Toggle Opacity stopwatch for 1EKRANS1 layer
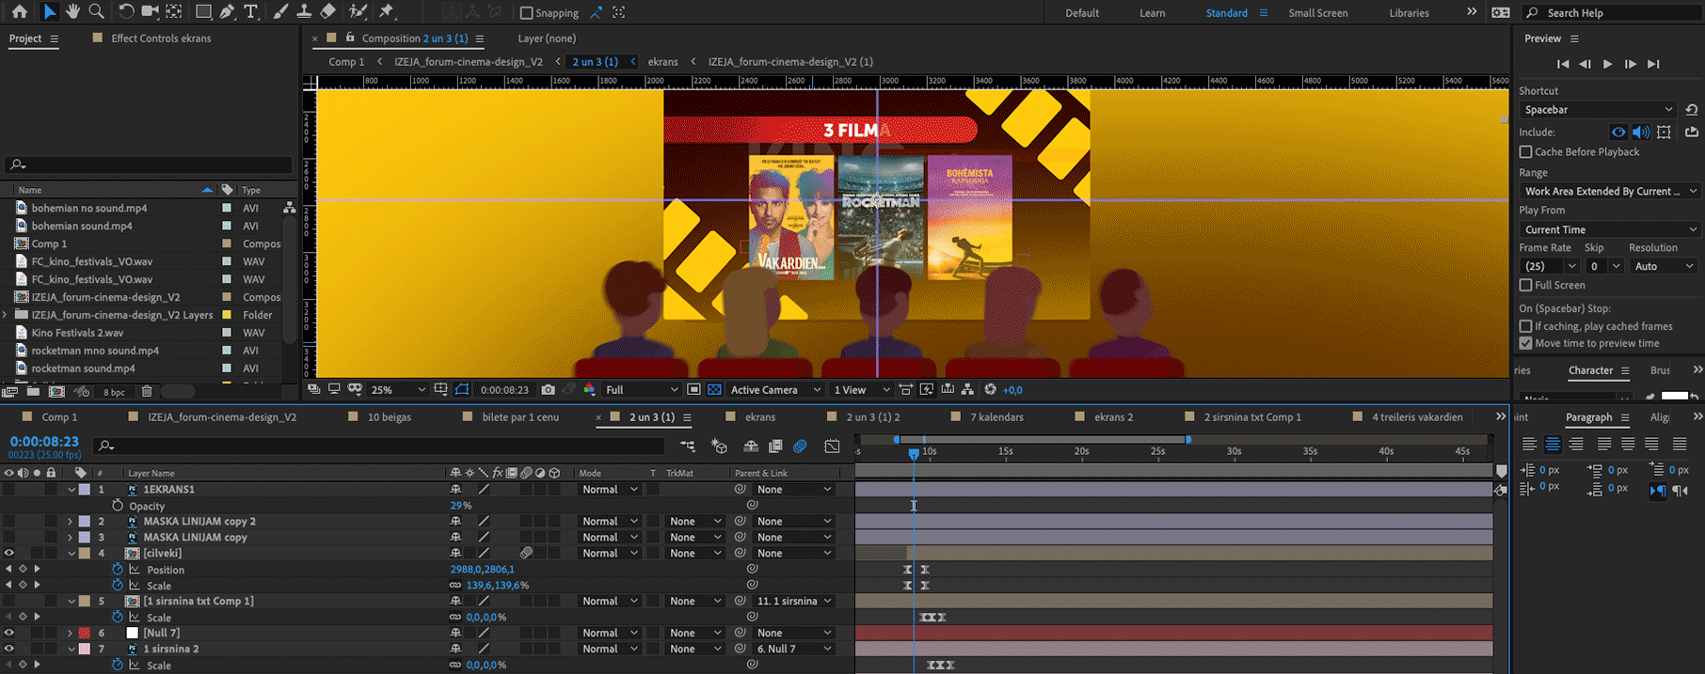Screen dimensions: 1705x674 (118, 506)
